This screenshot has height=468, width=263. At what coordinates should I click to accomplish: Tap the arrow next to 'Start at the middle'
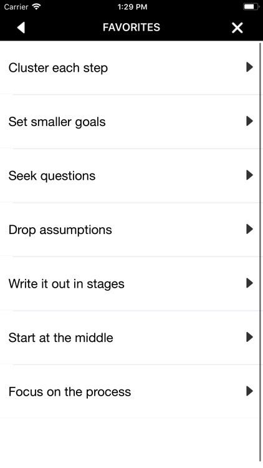click(x=249, y=337)
